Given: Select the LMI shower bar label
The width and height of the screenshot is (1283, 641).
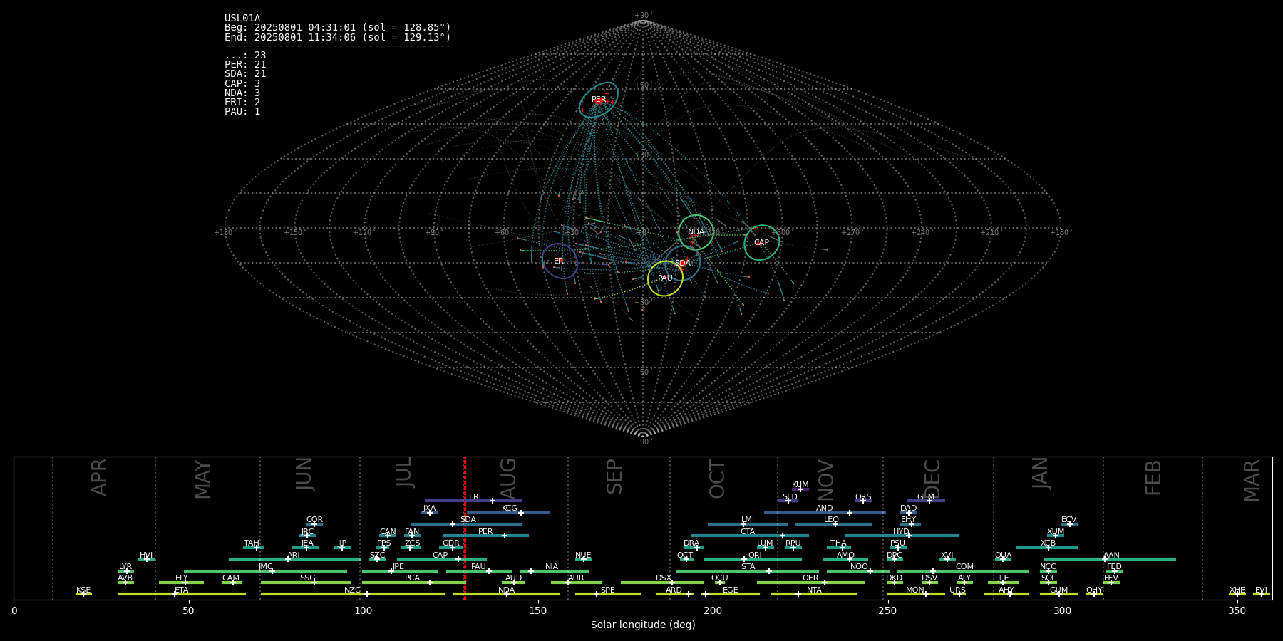Looking at the screenshot, I should tap(747, 520).
